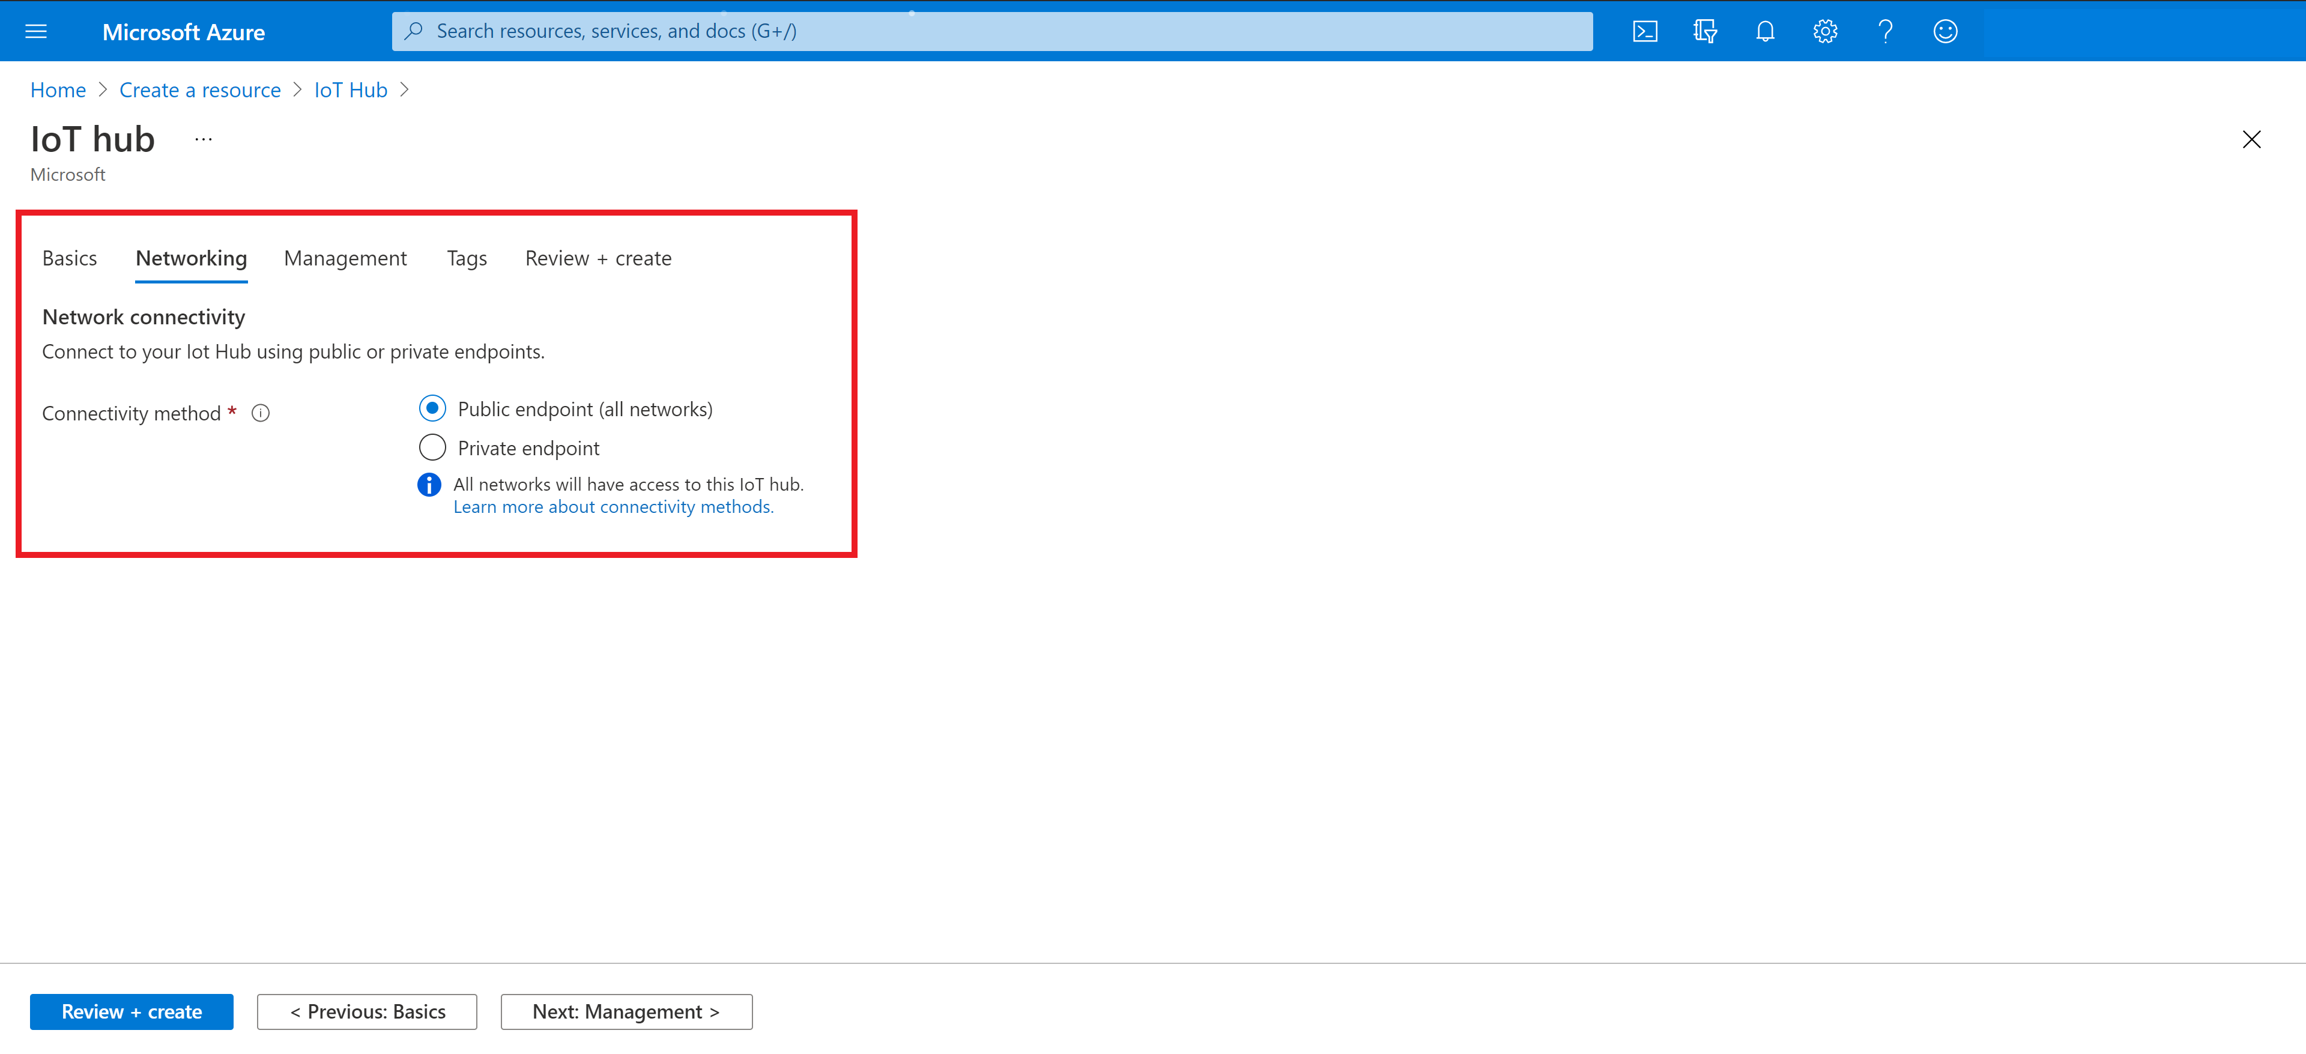Select the Private endpoint radio button
Viewport: 2306px width, 1054px height.
click(x=432, y=447)
